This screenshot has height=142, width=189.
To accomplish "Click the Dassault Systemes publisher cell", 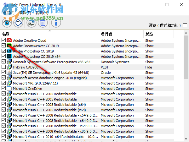I will tap(115, 62).
